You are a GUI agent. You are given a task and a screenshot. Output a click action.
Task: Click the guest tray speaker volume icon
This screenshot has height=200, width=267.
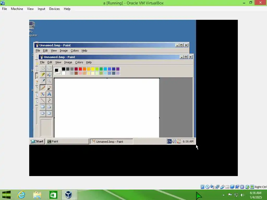point(174,141)
